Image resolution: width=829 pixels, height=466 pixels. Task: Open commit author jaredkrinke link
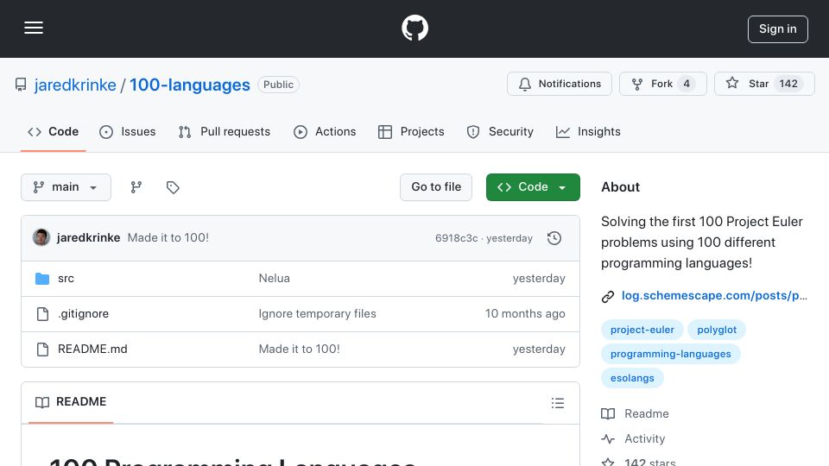[88, 238]
